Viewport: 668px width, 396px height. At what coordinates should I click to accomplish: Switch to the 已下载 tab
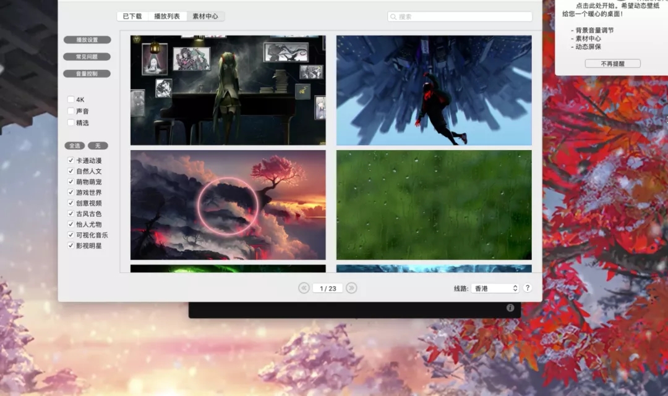pyautogui.click(x=132, y=16)
